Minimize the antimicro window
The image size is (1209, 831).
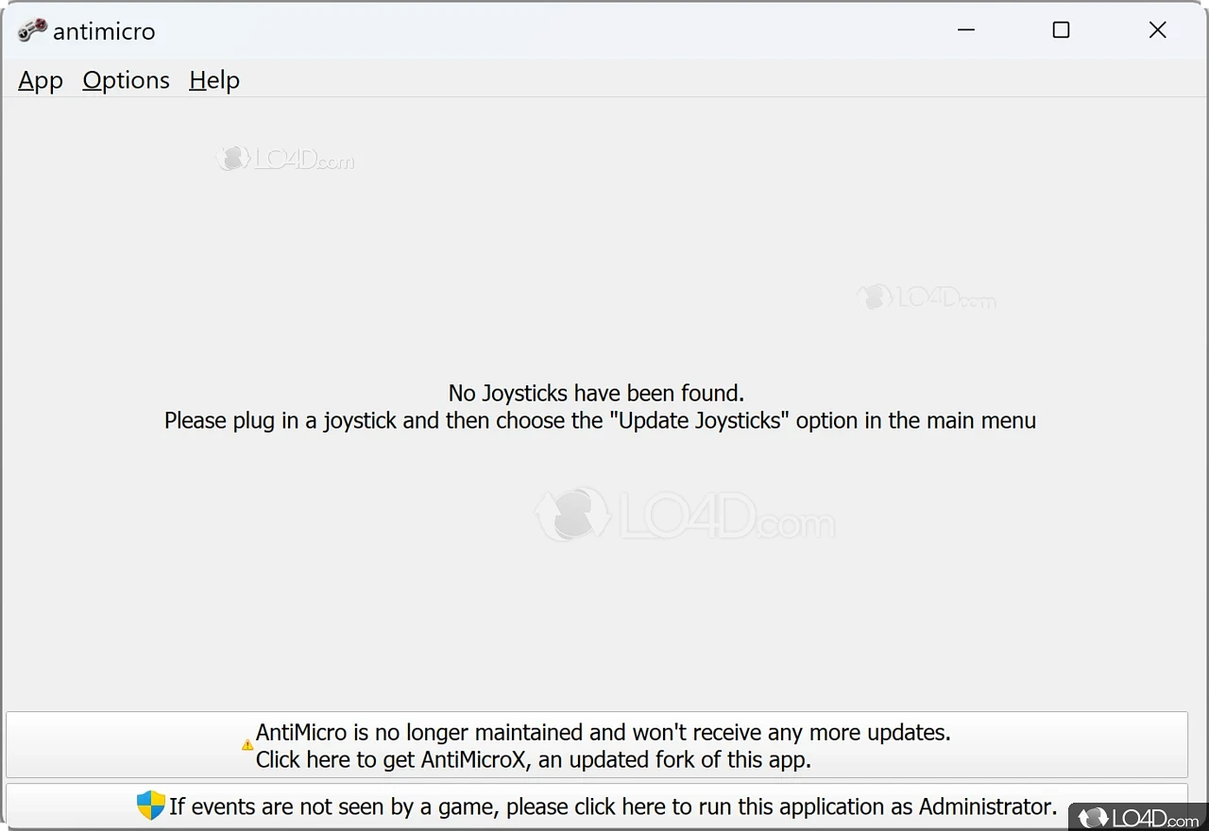pyautogui.click(x=965, y=30)
